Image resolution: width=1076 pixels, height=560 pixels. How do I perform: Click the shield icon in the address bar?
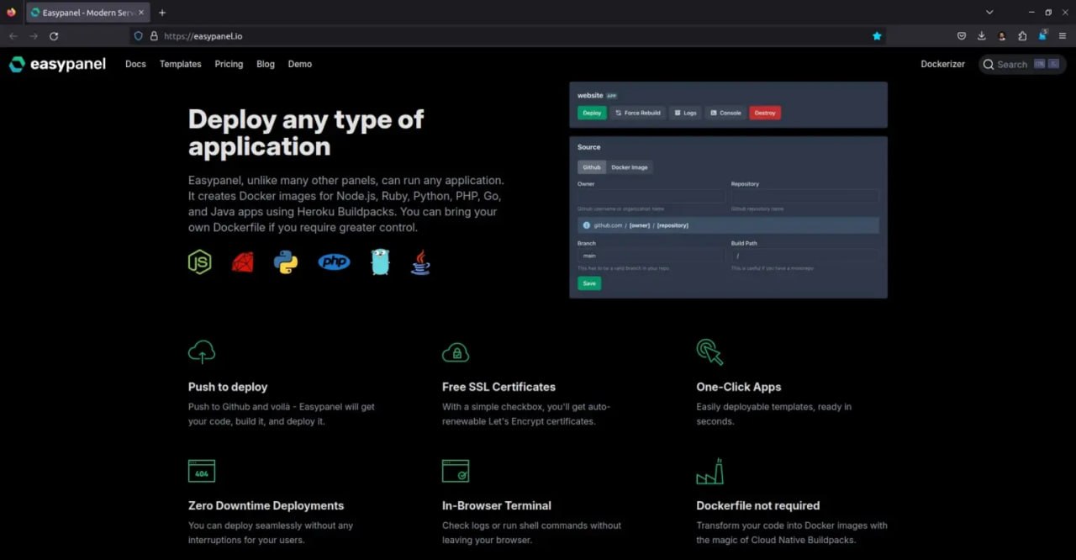point(137,36)
